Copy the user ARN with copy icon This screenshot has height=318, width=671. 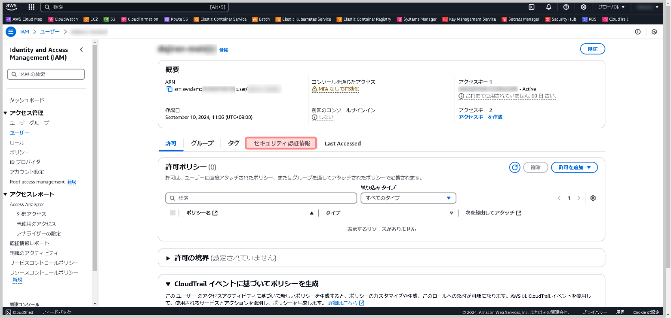(x=169, y=89)
